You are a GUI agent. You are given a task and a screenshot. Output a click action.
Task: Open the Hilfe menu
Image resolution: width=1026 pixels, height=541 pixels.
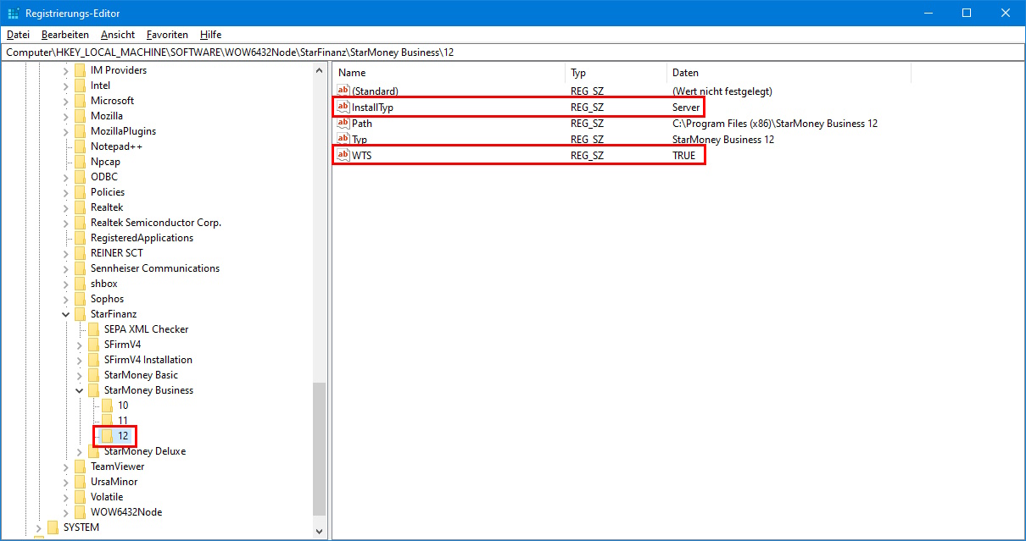click(211, 35)
